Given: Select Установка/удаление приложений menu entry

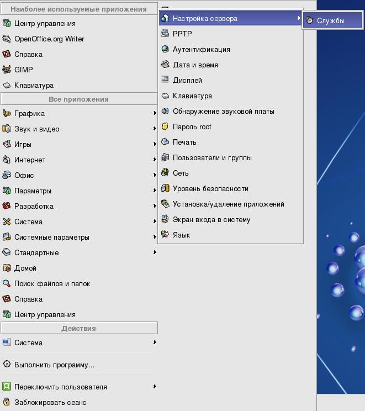Looking at the screenshot, I should tap(231, 204).
